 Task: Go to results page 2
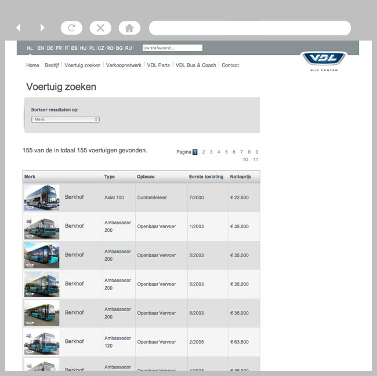(x=204, y=152)
